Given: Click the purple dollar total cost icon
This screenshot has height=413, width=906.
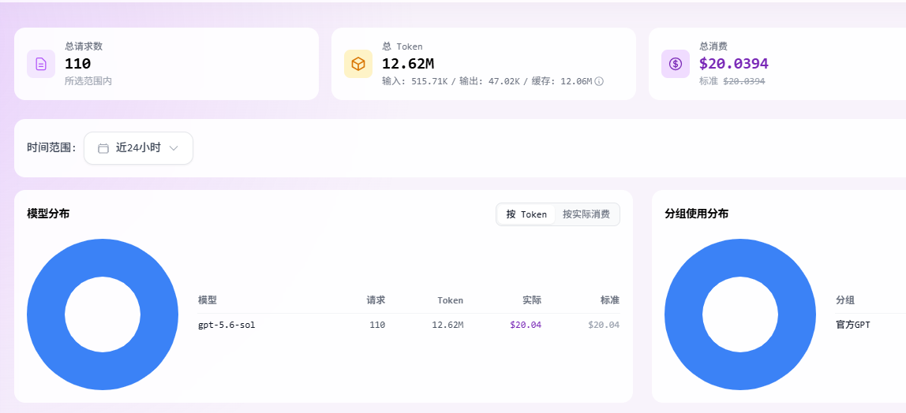Looking at the screenshot, I should click(x=676, y=64).
